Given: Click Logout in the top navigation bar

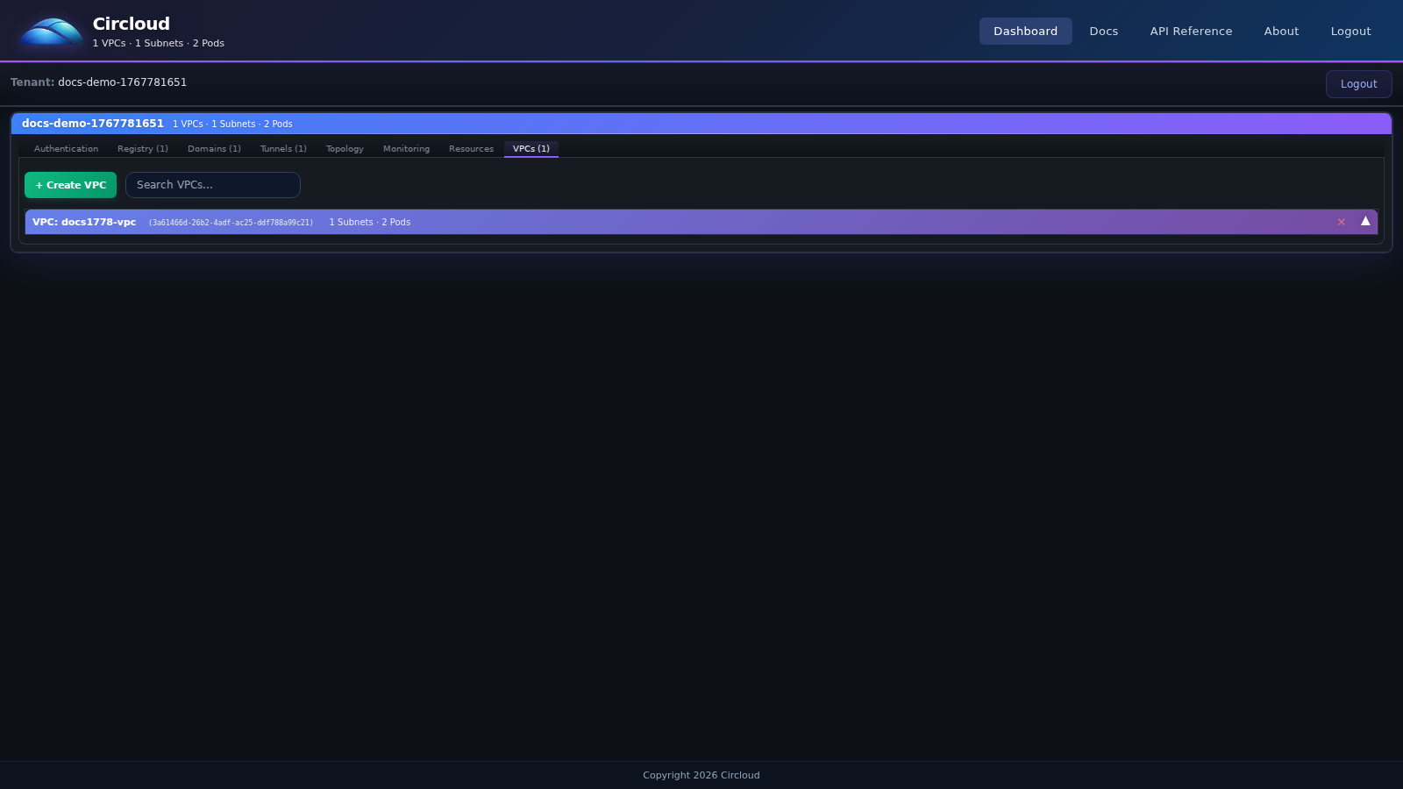Looking at the screenshot, I should 1350,31.
